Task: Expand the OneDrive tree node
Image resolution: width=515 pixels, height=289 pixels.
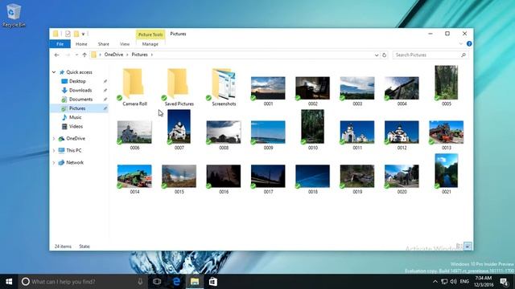Action: pyautogui.click(x=54, y=139)
